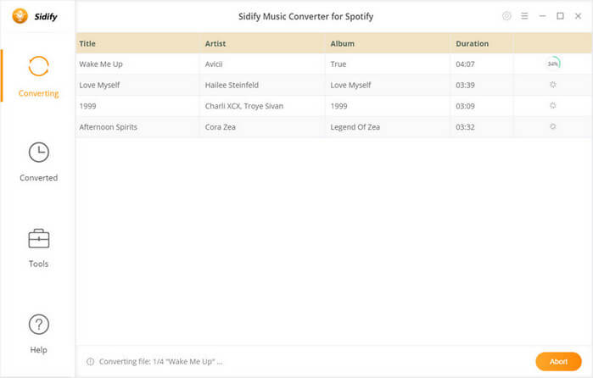Click album True
The height and width of the screenshot is (378, 593).
coord(338,64)
